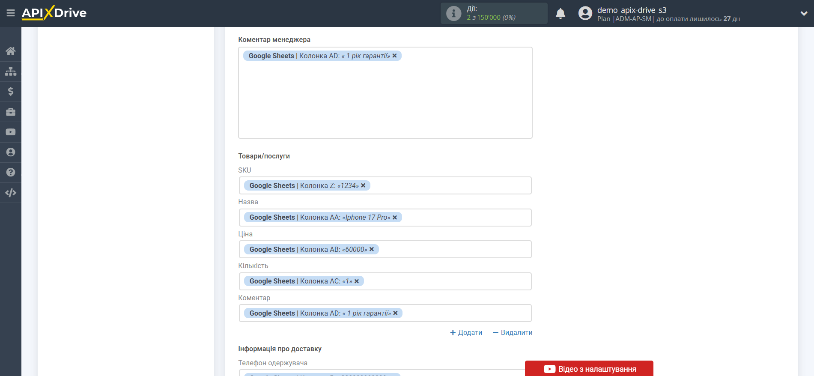
Task: Click inside the product Коментар input field
Action: pyautogui.click(x=385, y=313)
